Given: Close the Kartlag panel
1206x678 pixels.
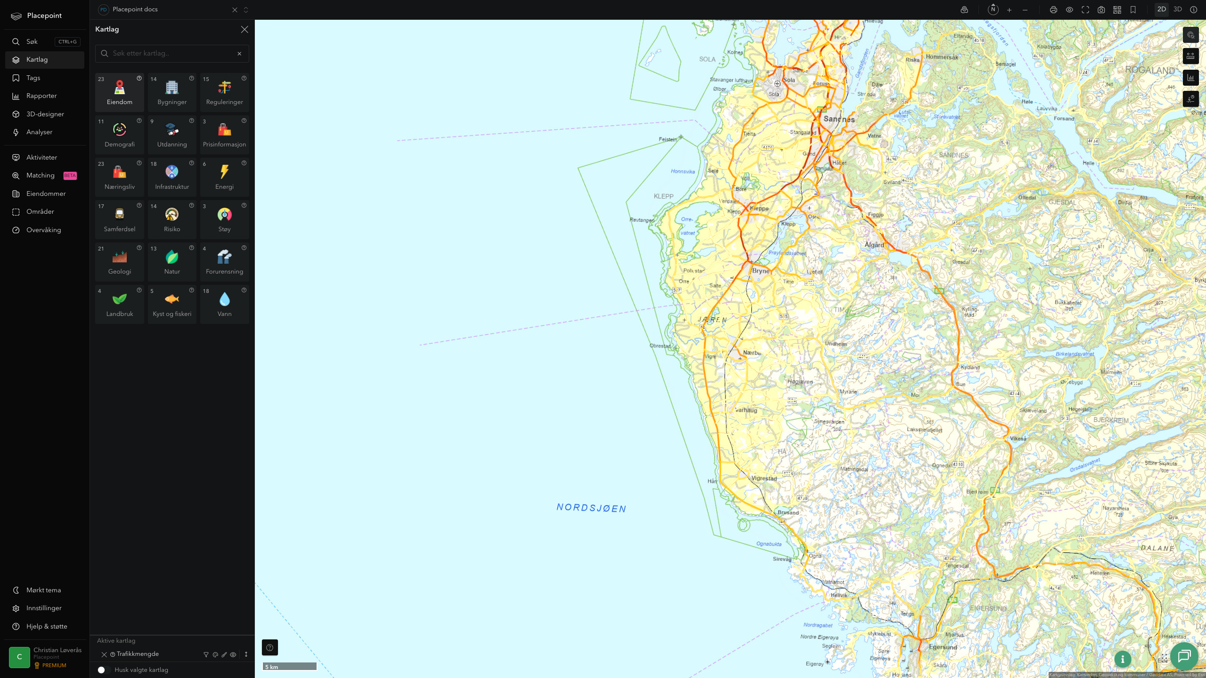Looking at the screenshot, I should coord(244,29).
